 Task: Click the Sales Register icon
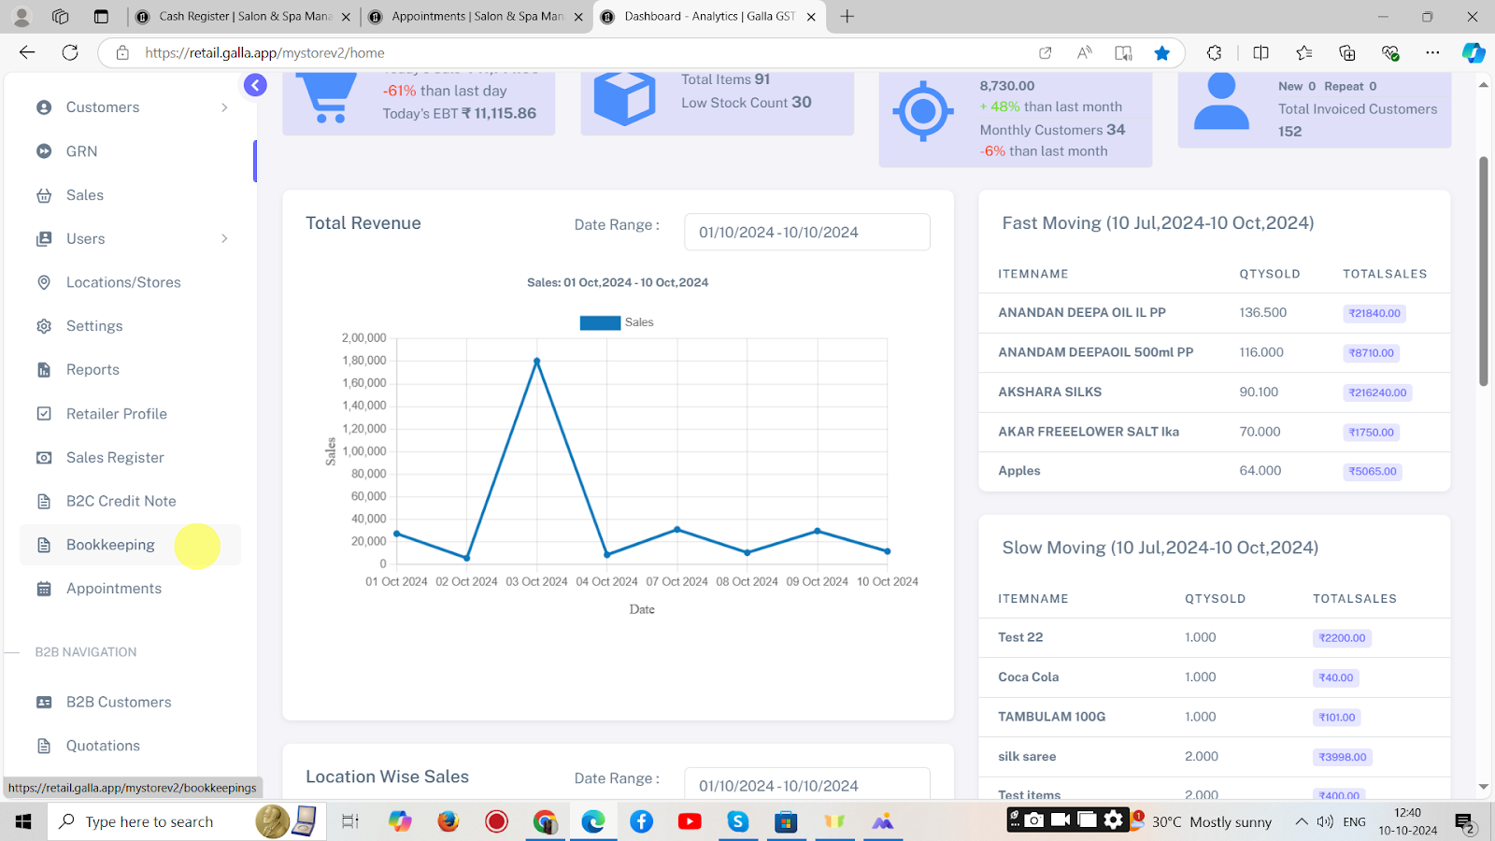pyautogui.click(x=44, y=458)
